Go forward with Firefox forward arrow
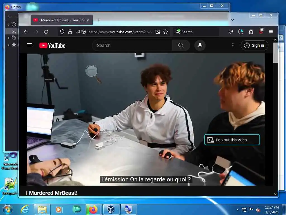 tap(36, 32)
